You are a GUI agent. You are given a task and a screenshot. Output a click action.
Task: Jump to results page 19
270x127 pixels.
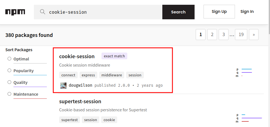[x=241, y=35]
